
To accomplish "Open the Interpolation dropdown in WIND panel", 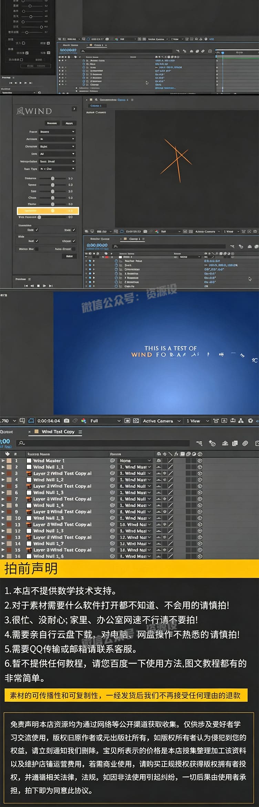I will click(57, 161).
